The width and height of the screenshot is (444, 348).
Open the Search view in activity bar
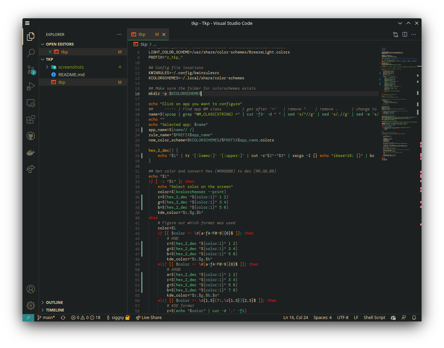(31, 53)
